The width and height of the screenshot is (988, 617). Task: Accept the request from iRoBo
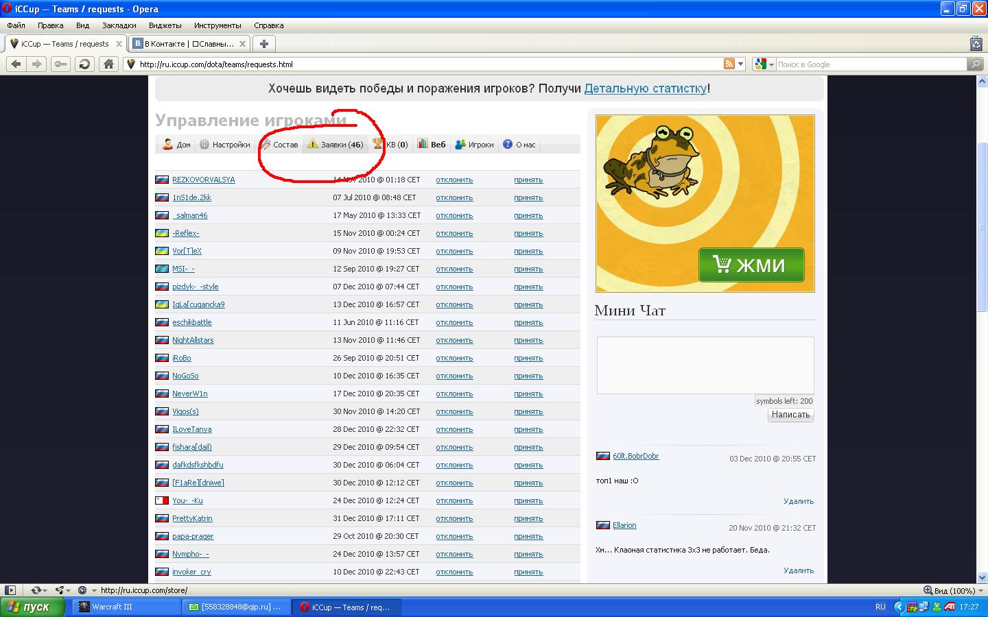(528, 358)
